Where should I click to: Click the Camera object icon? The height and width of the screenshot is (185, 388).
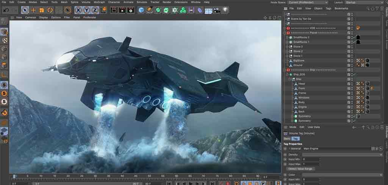[217, 10]
